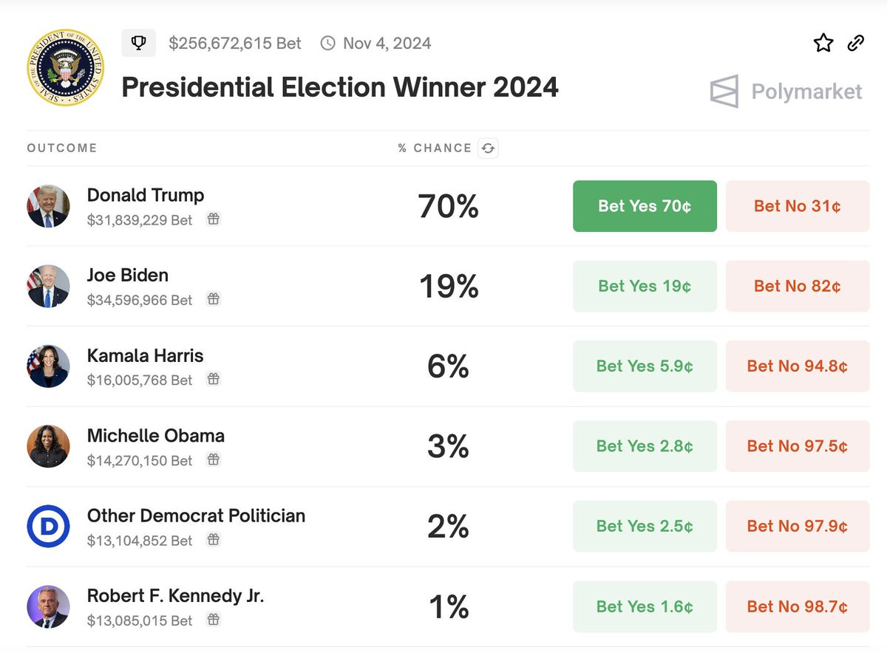Click the gift icon beside Michelle Obama's bet amount
887x653 pixels.
click(x=213, y=459)
